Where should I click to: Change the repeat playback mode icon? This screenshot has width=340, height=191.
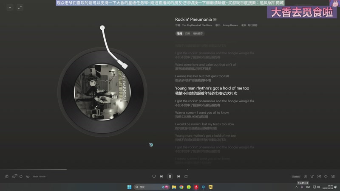[186, 177]
